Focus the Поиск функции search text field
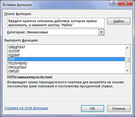135x117 pixels. (x=56, y=23)
